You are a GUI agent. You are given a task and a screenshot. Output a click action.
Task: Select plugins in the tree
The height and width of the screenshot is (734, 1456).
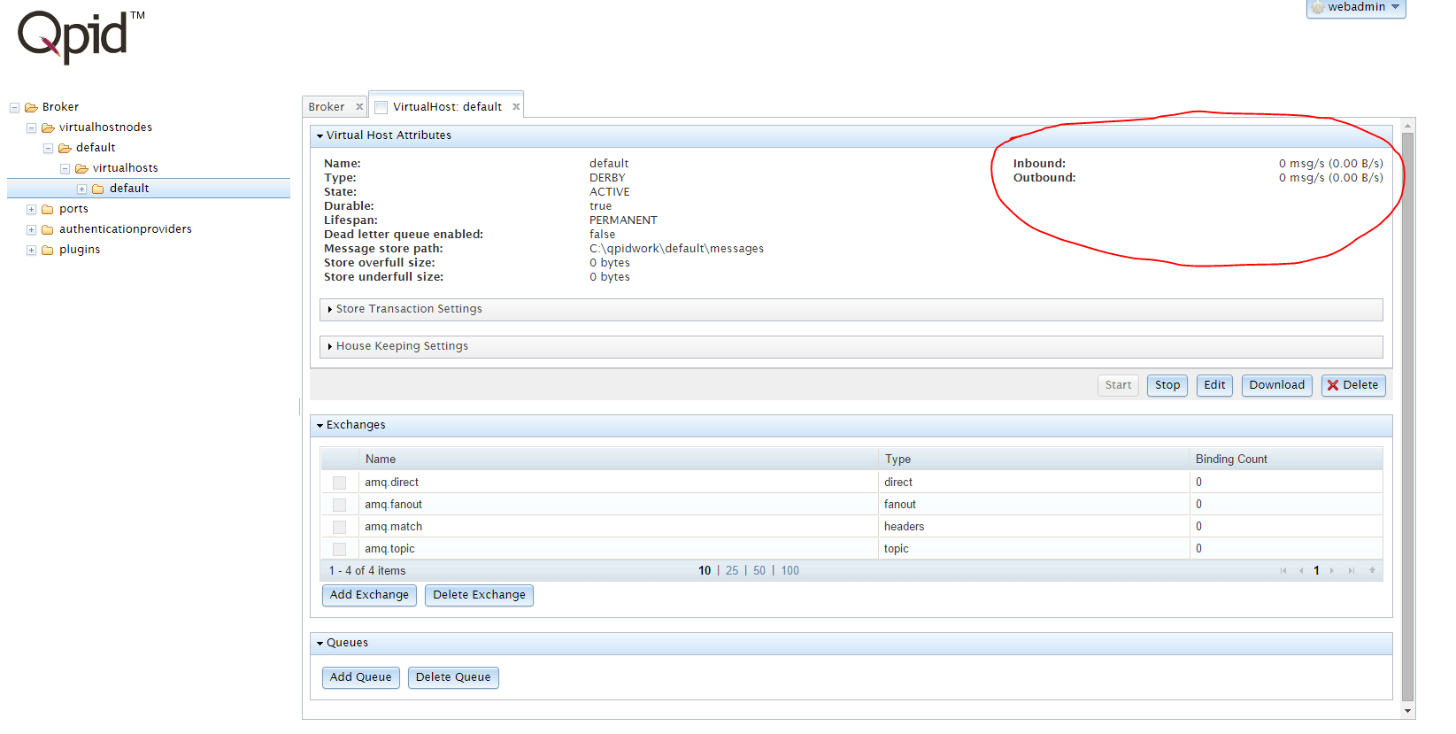pyautogui.click(x=80, y=250)
